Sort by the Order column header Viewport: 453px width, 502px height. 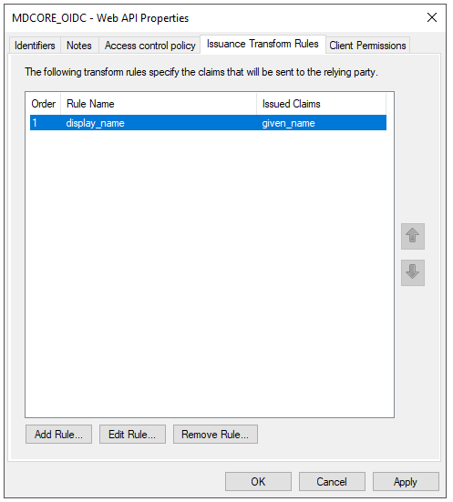44,104
